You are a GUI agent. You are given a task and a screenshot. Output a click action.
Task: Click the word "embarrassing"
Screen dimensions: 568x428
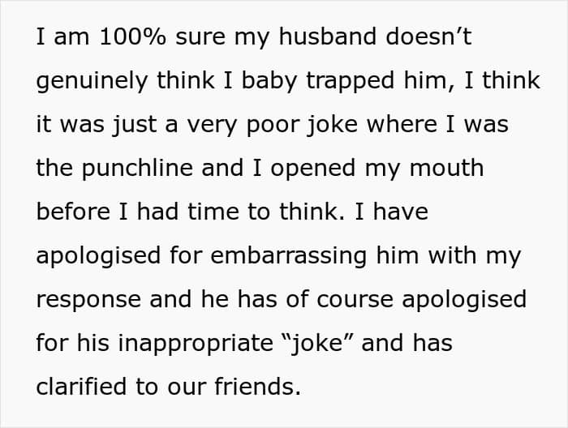[288, 257]
